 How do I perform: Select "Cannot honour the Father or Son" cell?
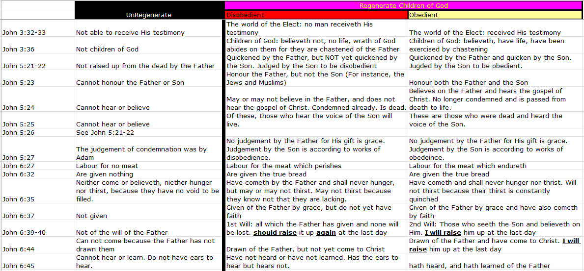(130, 82)
